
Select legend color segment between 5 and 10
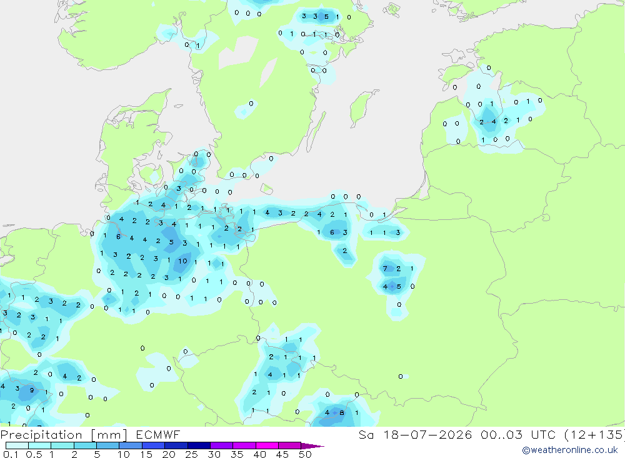pos(107,446)
